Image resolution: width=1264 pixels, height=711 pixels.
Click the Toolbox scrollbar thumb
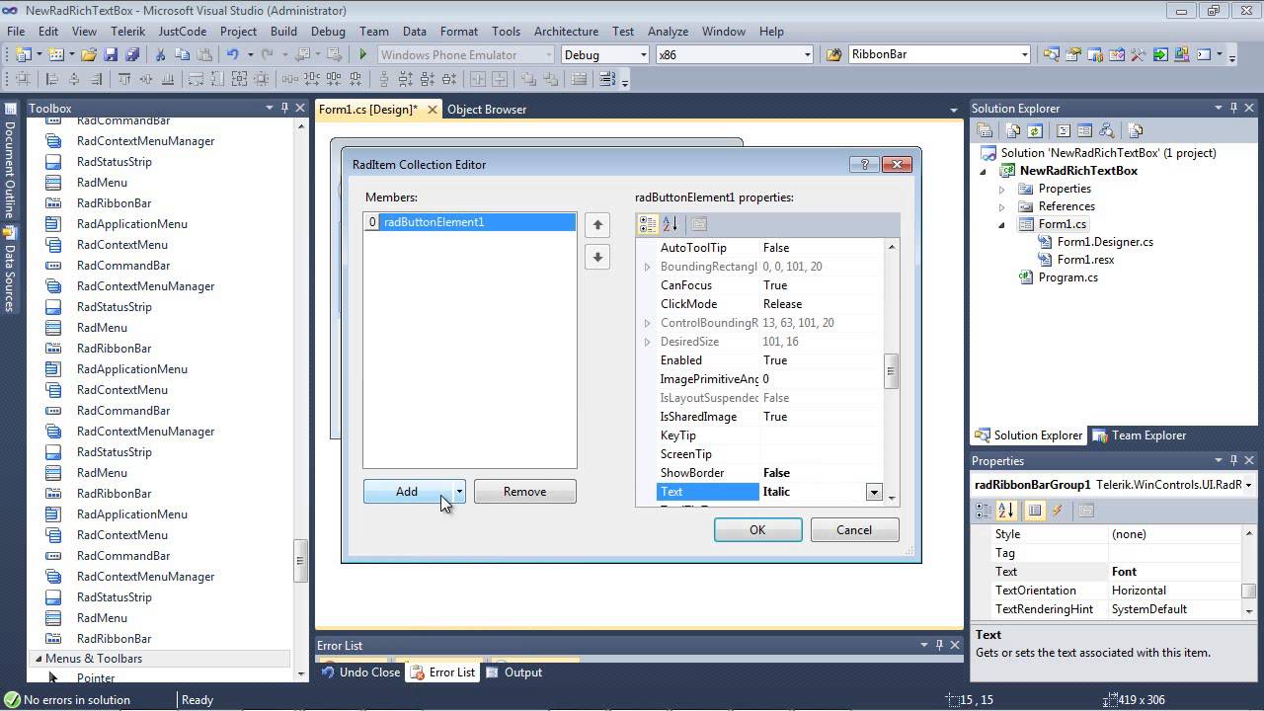[300, 561]
